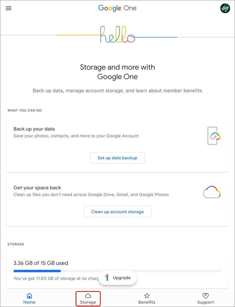The width and height of the screenshot is (235, 307).
Task: Go to the Benefits tab
Action: (x=147, y=299)
